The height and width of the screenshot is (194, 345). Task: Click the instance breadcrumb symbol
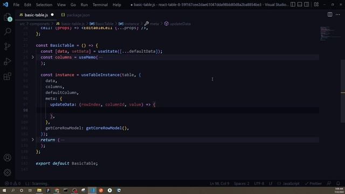129,24
